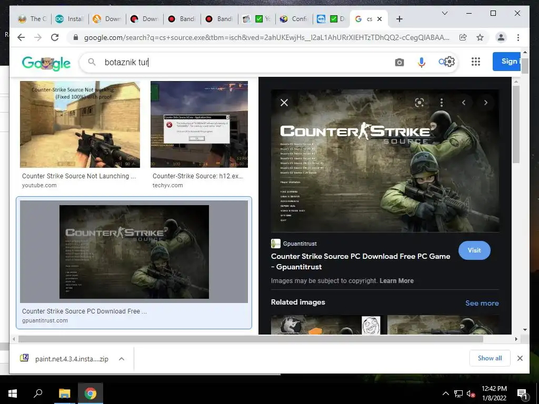The image size is (539, 404).
Task: Show previous image in preview
Action: (x=464, y=103)
